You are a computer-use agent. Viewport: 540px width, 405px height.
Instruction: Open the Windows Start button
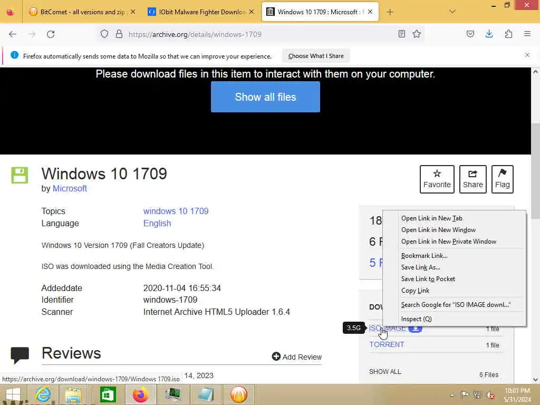click(13, 394)
